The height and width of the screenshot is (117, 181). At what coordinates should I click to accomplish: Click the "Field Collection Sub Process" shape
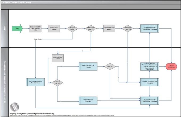click(x=88, y=66)
